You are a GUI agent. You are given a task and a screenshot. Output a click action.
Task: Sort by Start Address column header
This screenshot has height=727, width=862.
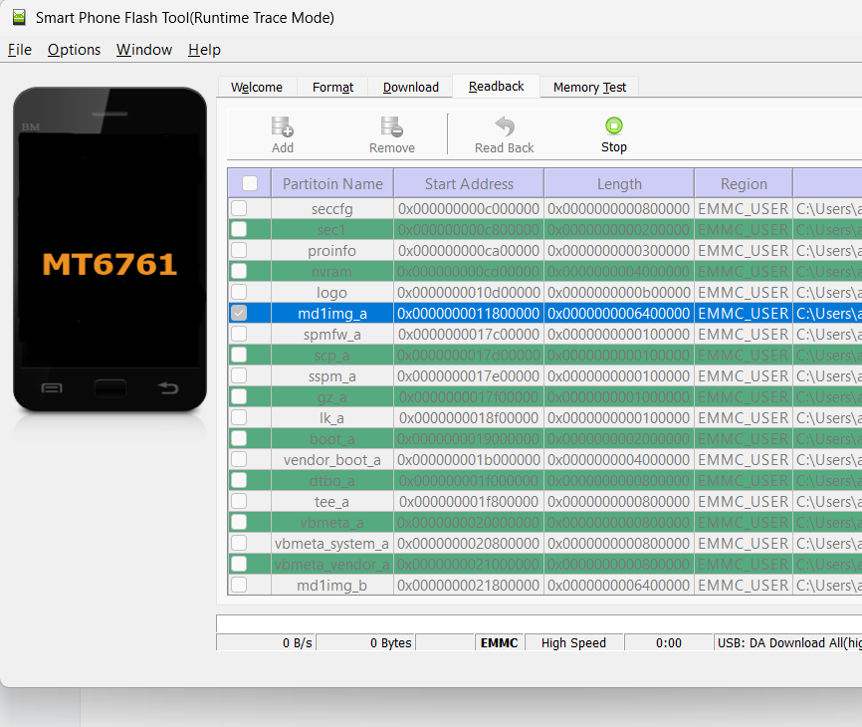point(469,183)
